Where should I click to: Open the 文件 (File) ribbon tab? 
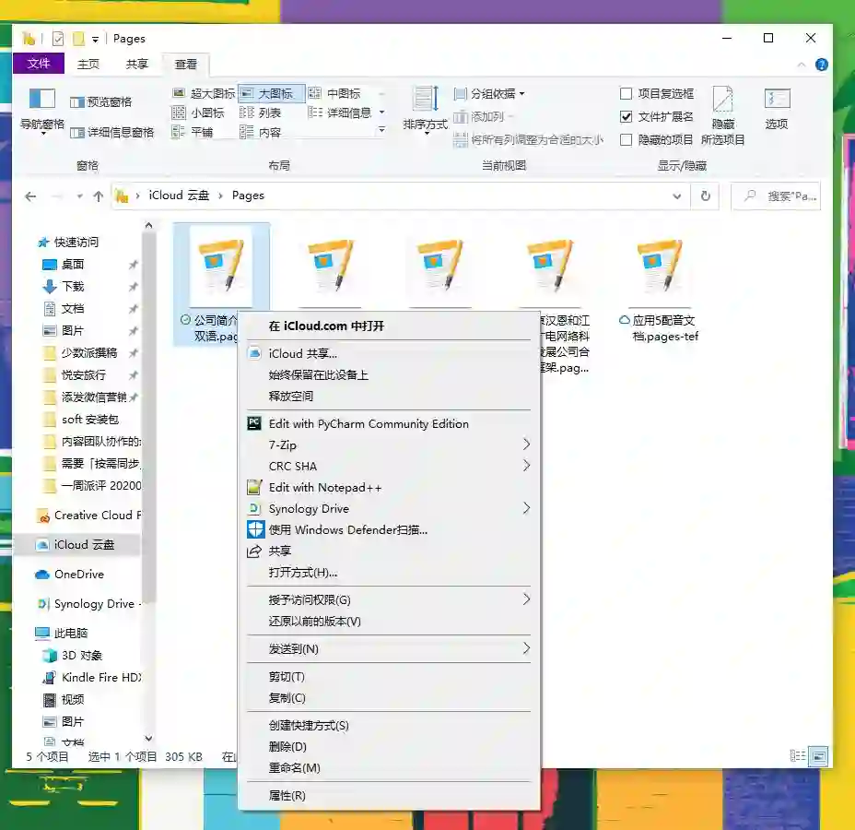[x=38, y=64]
